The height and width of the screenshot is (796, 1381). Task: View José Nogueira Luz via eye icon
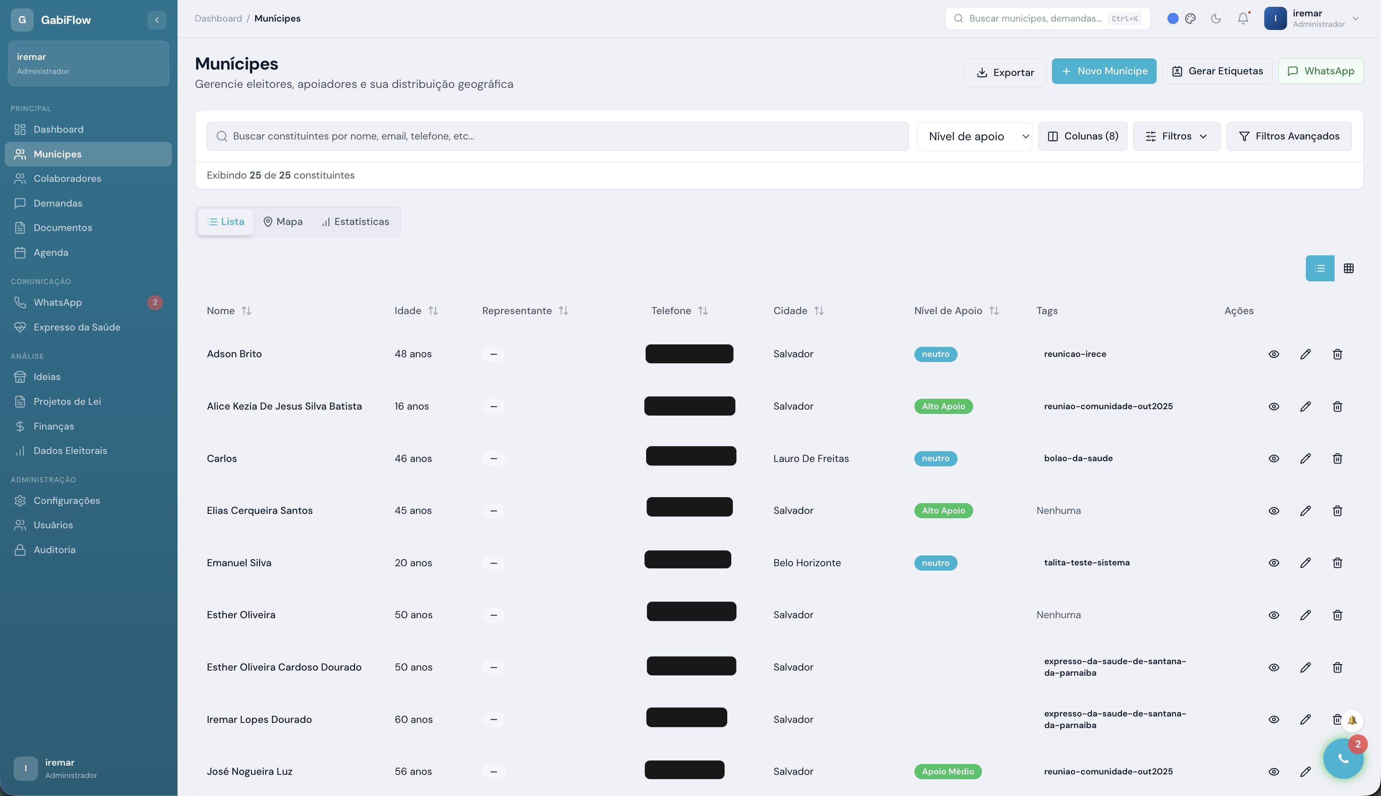[1274, 771]
